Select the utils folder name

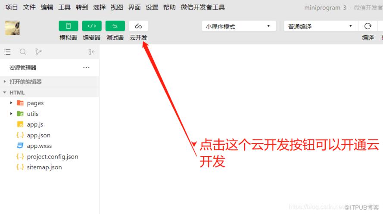point(32,114)
